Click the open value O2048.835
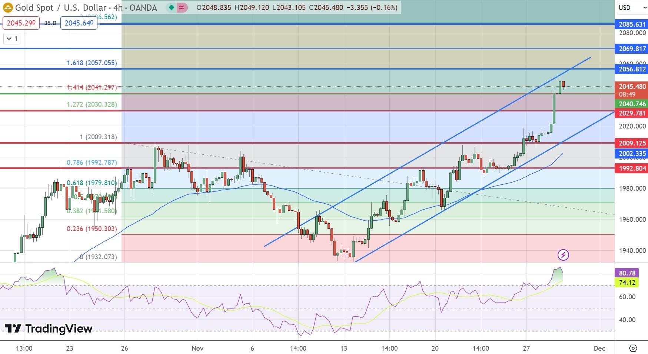648x354 pixels. tap(215, 7)
